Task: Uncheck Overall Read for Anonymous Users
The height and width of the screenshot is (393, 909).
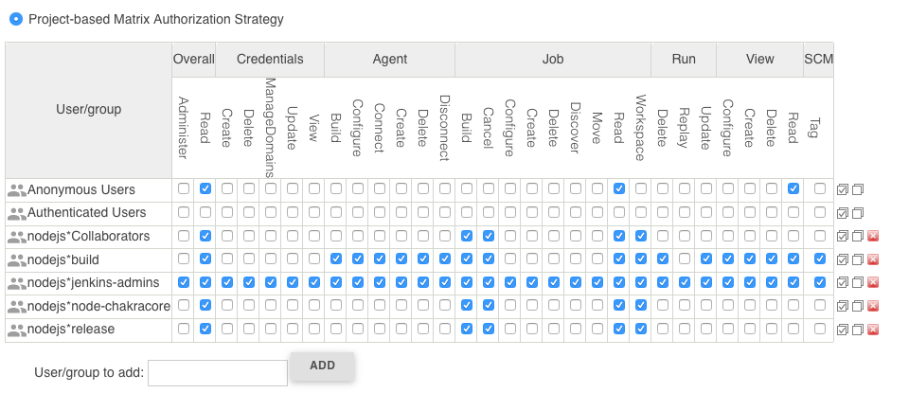Action: click(205, 188)
